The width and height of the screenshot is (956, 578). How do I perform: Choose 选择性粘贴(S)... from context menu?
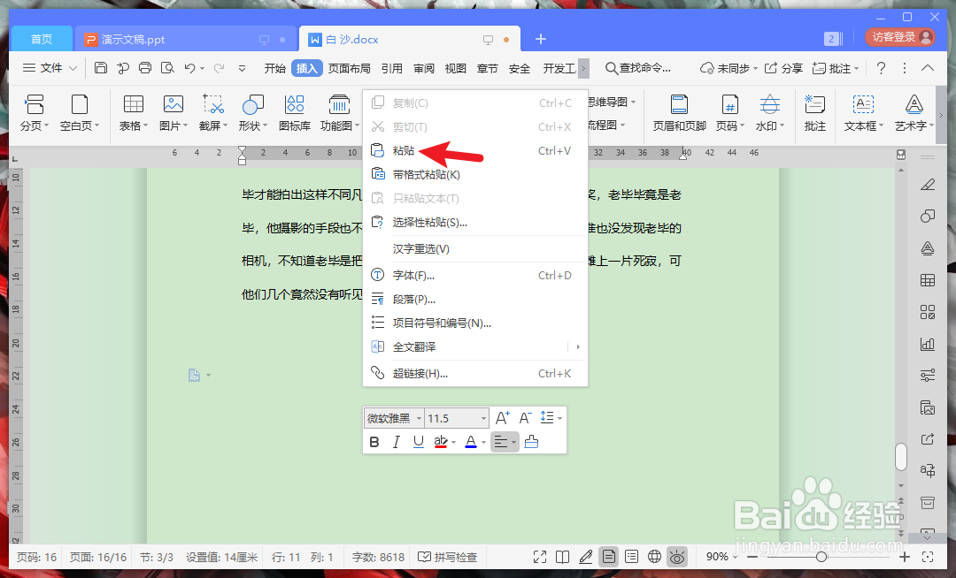pyautogui.click(x=475, y=222)
